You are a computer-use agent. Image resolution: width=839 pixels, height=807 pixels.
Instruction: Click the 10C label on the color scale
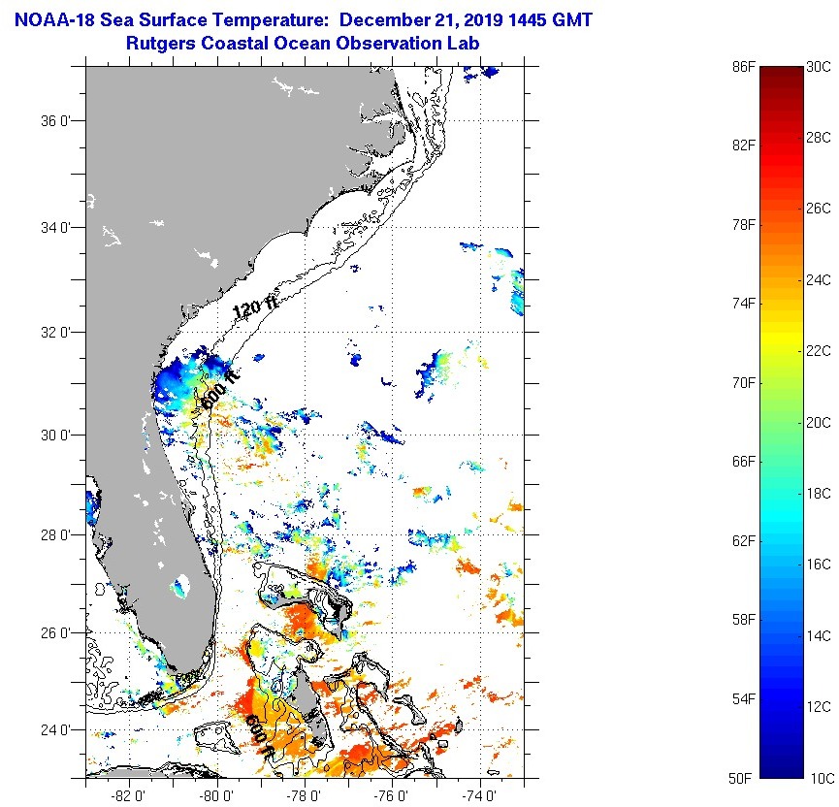pyautogui.click(x=820, y=778)
